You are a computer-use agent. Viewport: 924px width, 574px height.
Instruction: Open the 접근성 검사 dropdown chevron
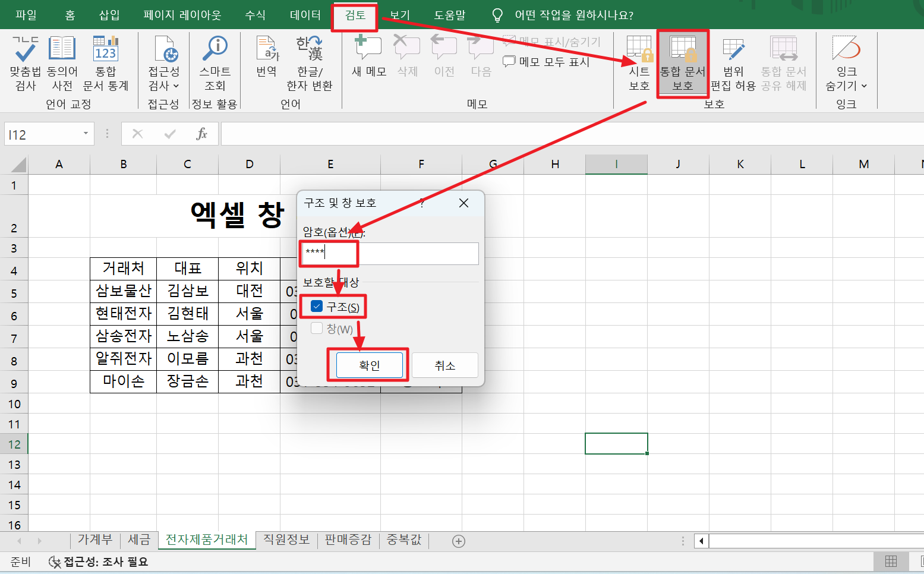(175, 86)
